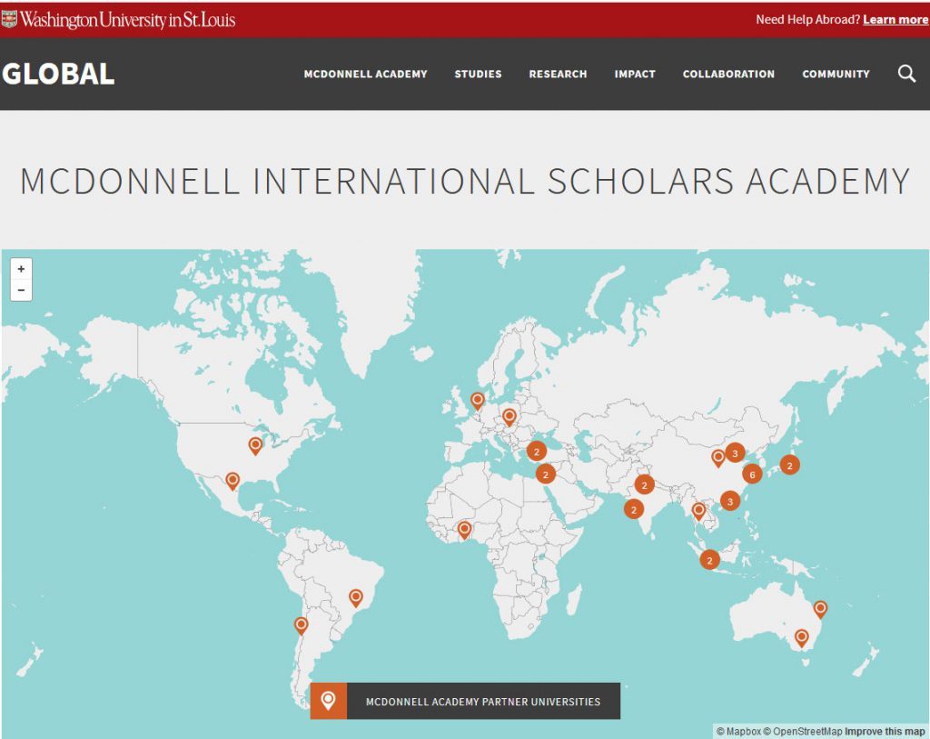930x739 pixels.
Task: Click the map pin in Thailand
Action: pos(698,511)
